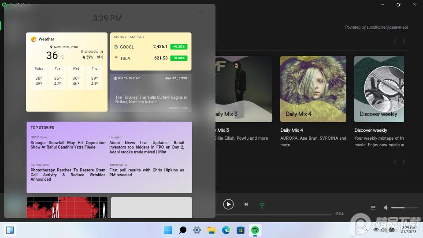Open the Weather widget sun icon
The height and width of the screenshot is (238, 423).
pyautogui.click(x=33, y=39)
